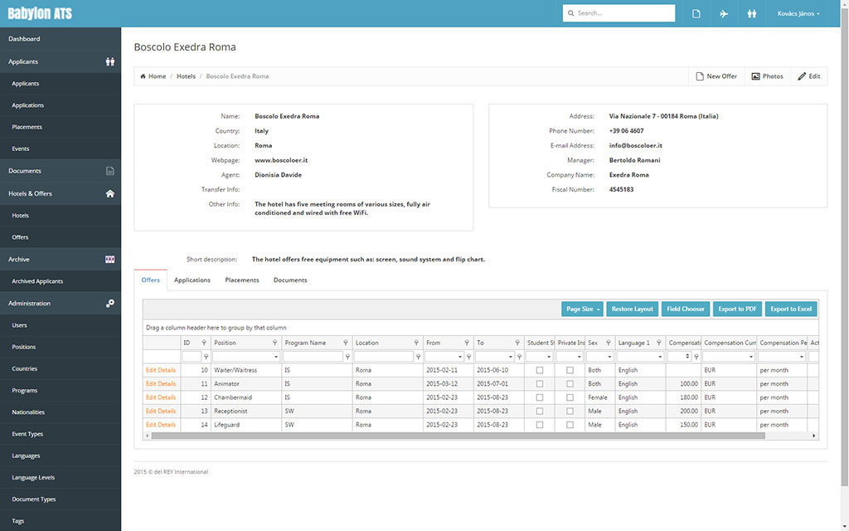Open the Page Size dropdown
The height and width of the screenshot is (531, 849).
[583, 309]
